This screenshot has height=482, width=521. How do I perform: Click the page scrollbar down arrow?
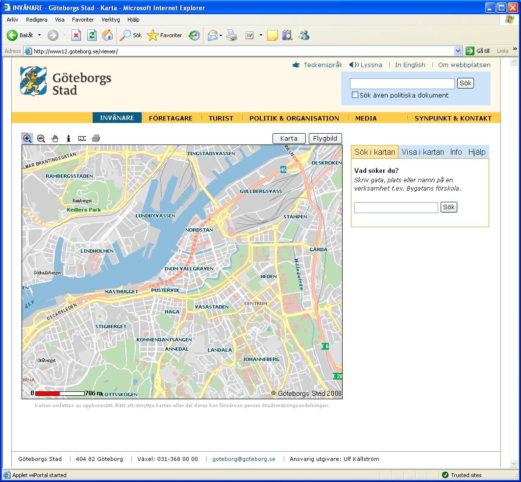(x=514, y=463)
